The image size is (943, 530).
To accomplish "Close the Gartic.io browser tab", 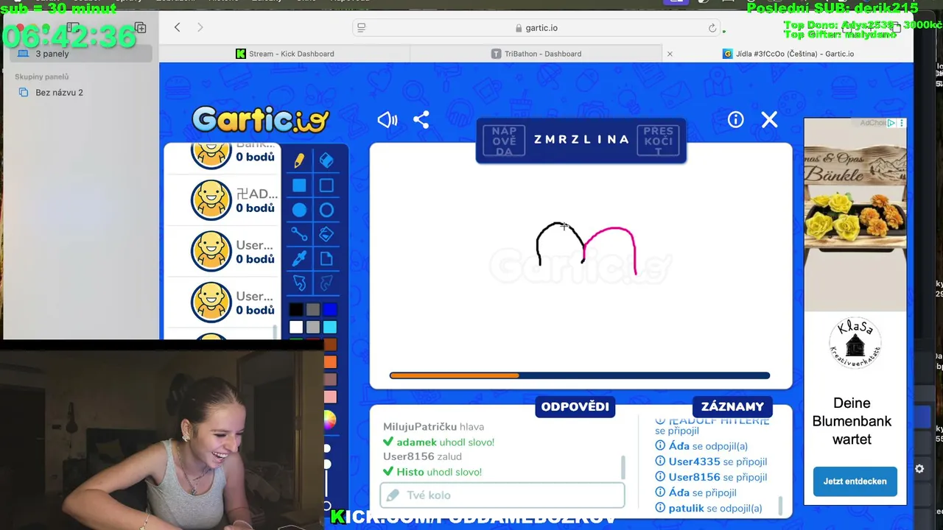I will (x=670, y=54).
